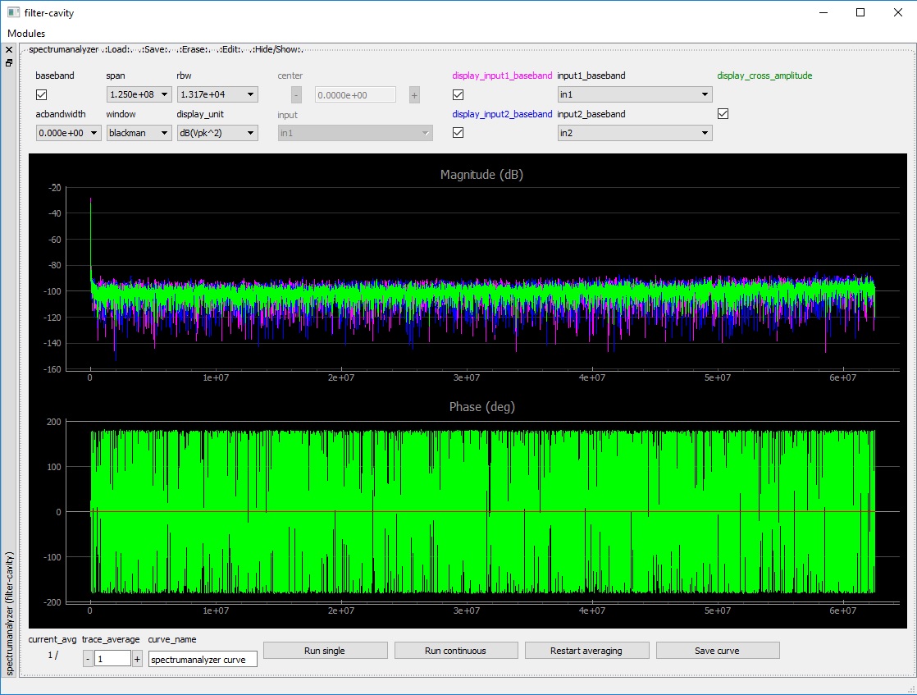
Task: Decrease trace_average with minus button
Action: click(x=88, y=658)
